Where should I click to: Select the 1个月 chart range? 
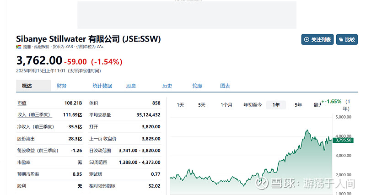tap(226, 105)
